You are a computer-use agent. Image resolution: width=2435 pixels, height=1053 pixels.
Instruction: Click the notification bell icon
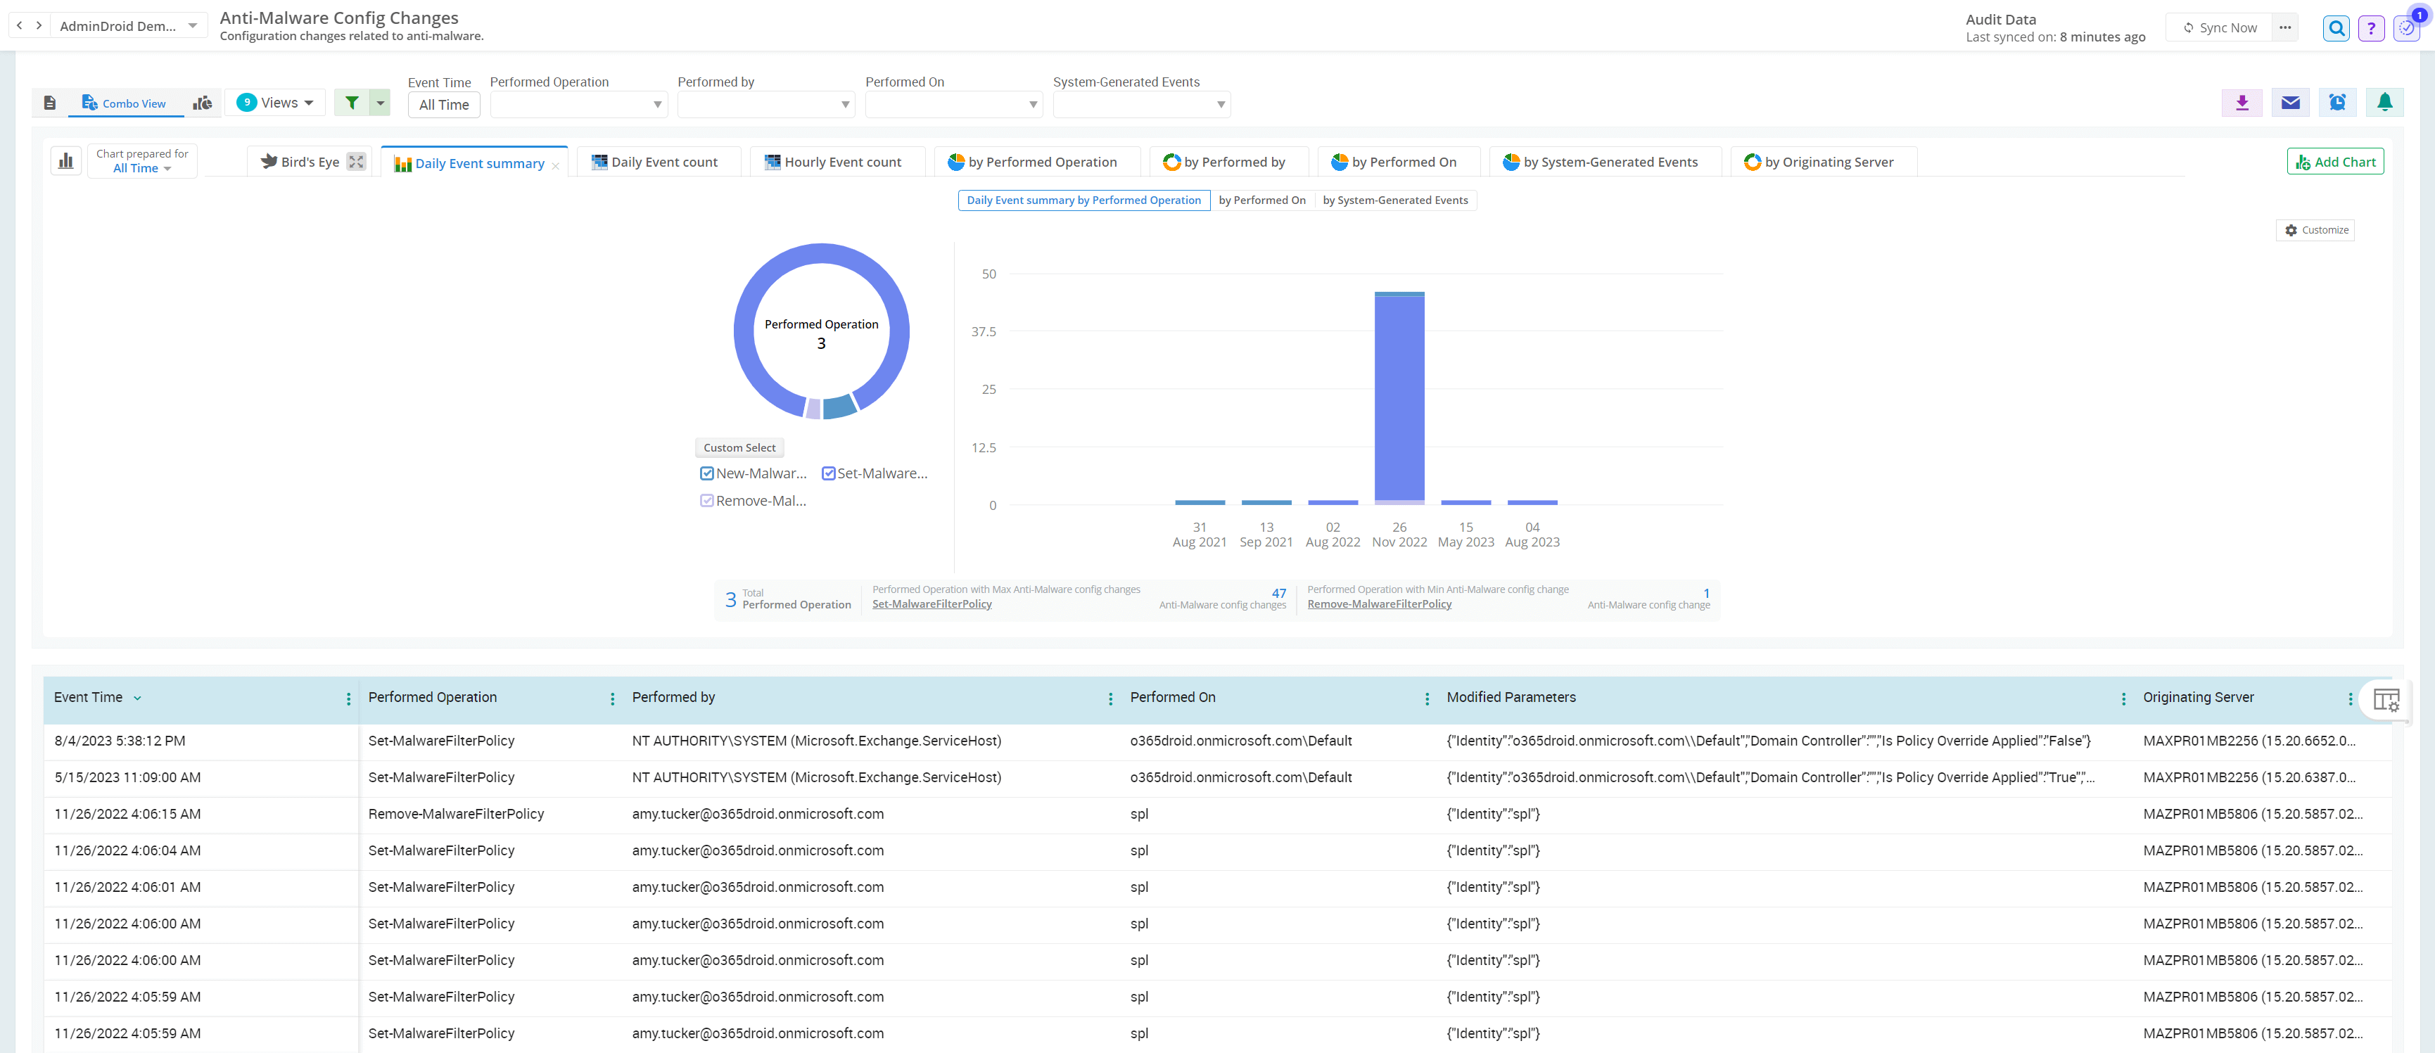coord(2385,103)
